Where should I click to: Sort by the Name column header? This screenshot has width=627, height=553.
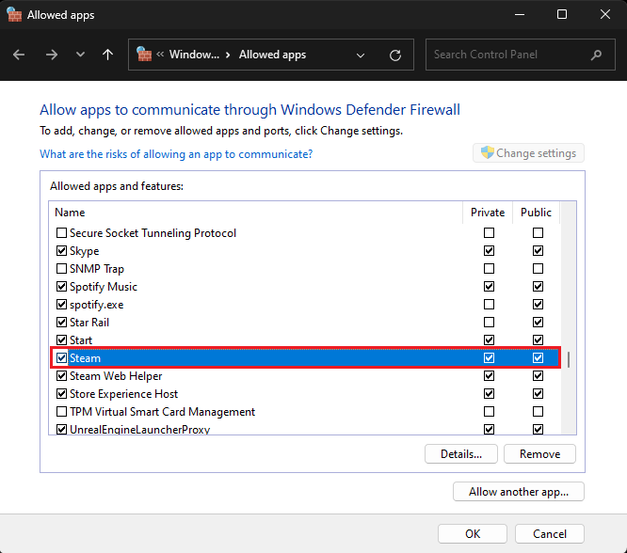(254, 213)
